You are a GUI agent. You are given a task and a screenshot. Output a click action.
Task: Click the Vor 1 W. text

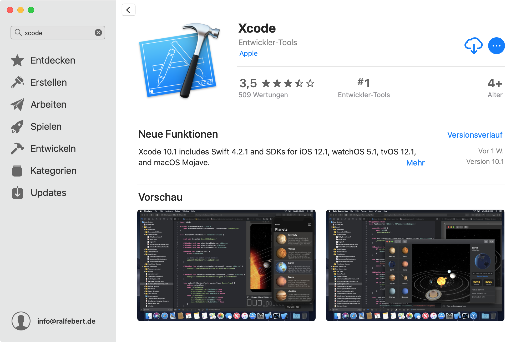point(491,151)
